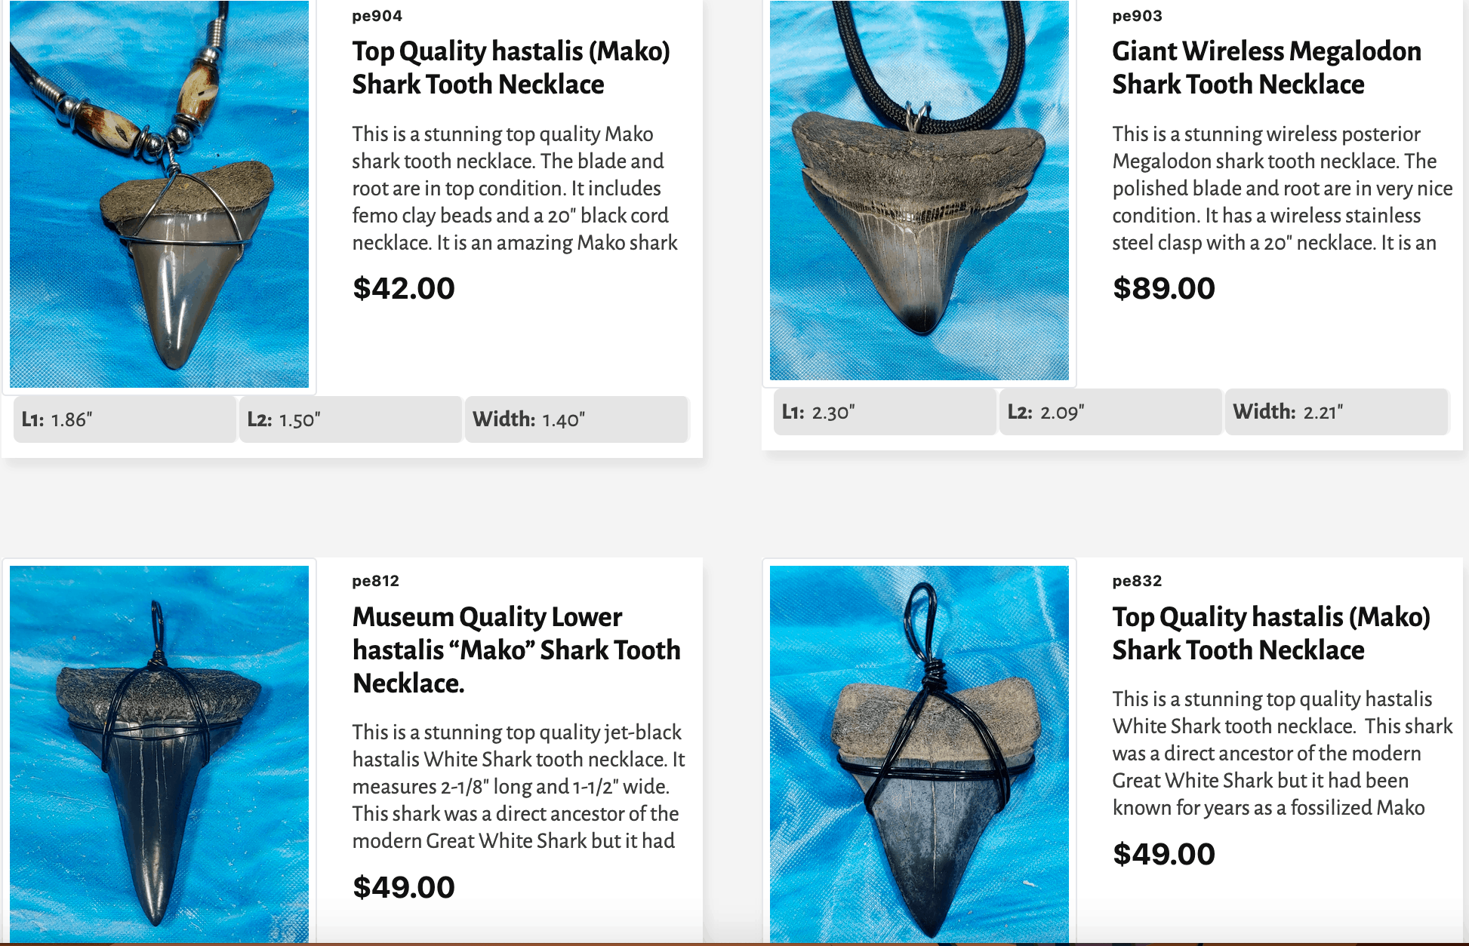
Task: Open the pe832 Top Quality hastalis (Mako) Shark Tooth Necklace title
Action: coord(1271,634)
